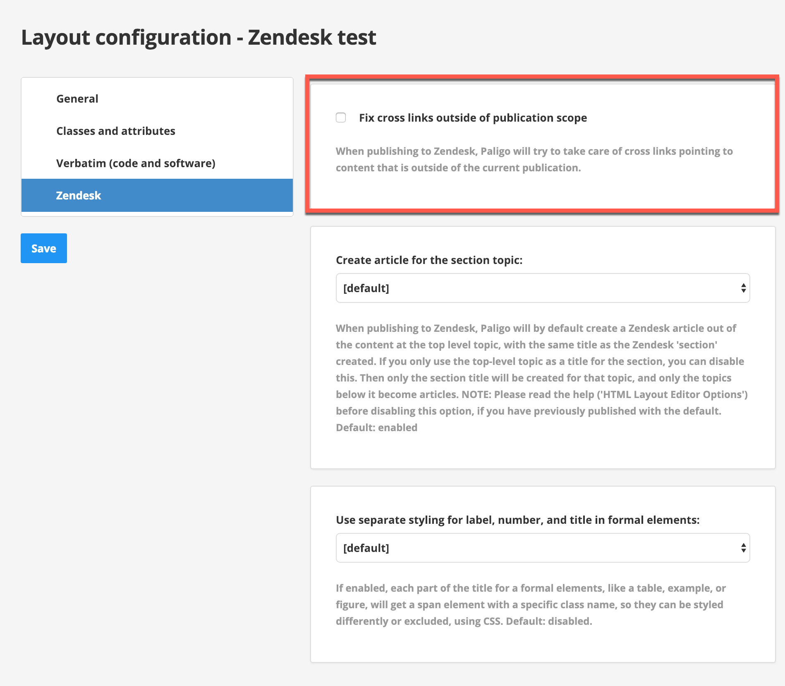Open Classes and attributes settings

pyautogui.click(x=116, y=131)
